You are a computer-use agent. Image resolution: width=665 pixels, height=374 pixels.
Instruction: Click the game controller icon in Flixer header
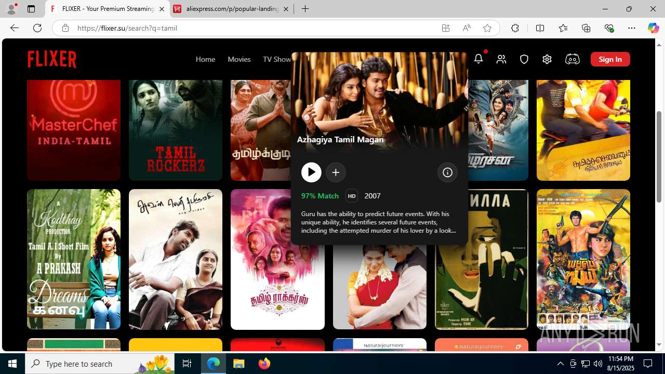pos(572,59)
